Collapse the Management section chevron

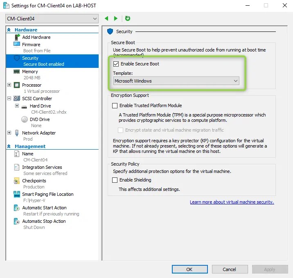point(9,146)
